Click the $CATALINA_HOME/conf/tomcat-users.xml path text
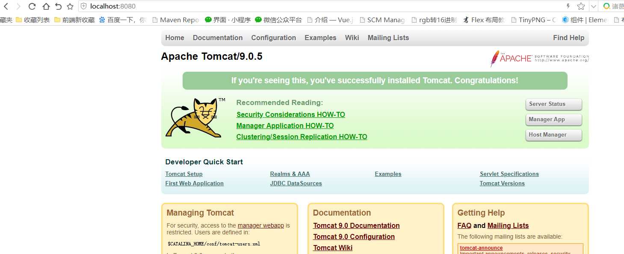624x254 pixels. point(214,244)
